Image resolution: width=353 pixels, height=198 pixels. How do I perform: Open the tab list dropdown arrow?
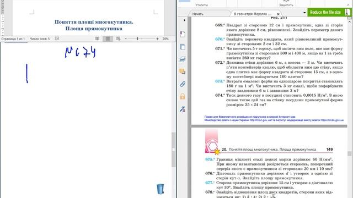point(304,13)
